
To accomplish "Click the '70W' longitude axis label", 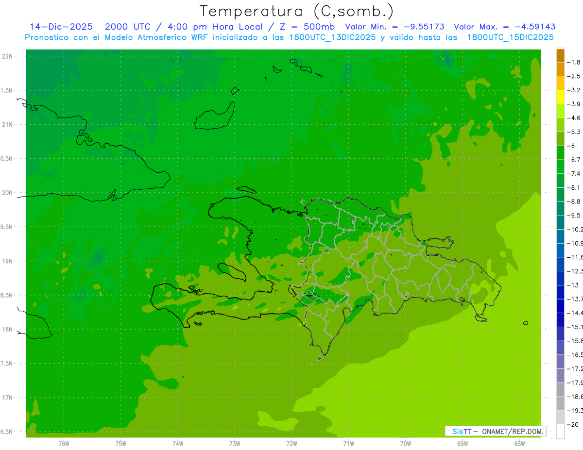I will tap(406, 443).
